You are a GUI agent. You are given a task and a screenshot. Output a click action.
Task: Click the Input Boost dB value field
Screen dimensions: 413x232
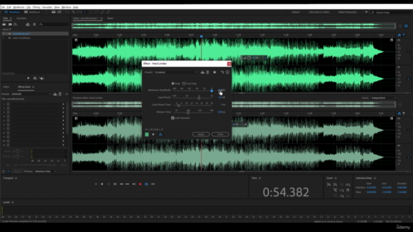click(222, 97)
